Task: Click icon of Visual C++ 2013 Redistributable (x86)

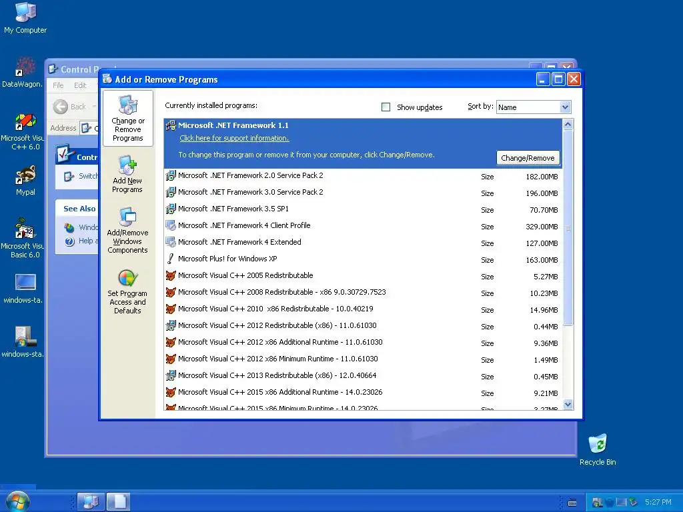Action: point(171,375)
